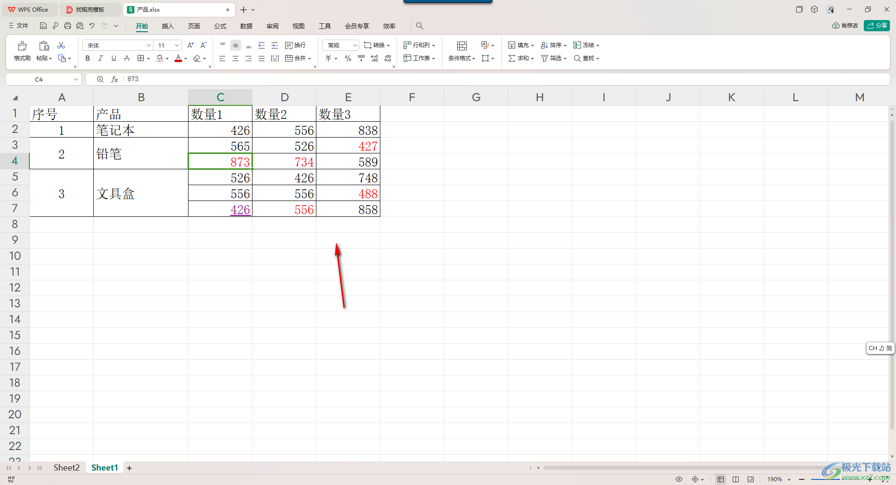Viewport: 896px width, 485px height.
Task: Click column header G
Action: (x=476, y=97)
